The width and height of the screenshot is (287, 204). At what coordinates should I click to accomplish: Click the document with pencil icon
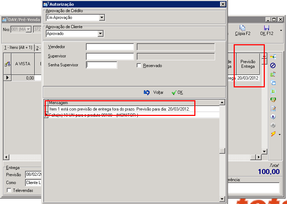click(x=273, y=108)
